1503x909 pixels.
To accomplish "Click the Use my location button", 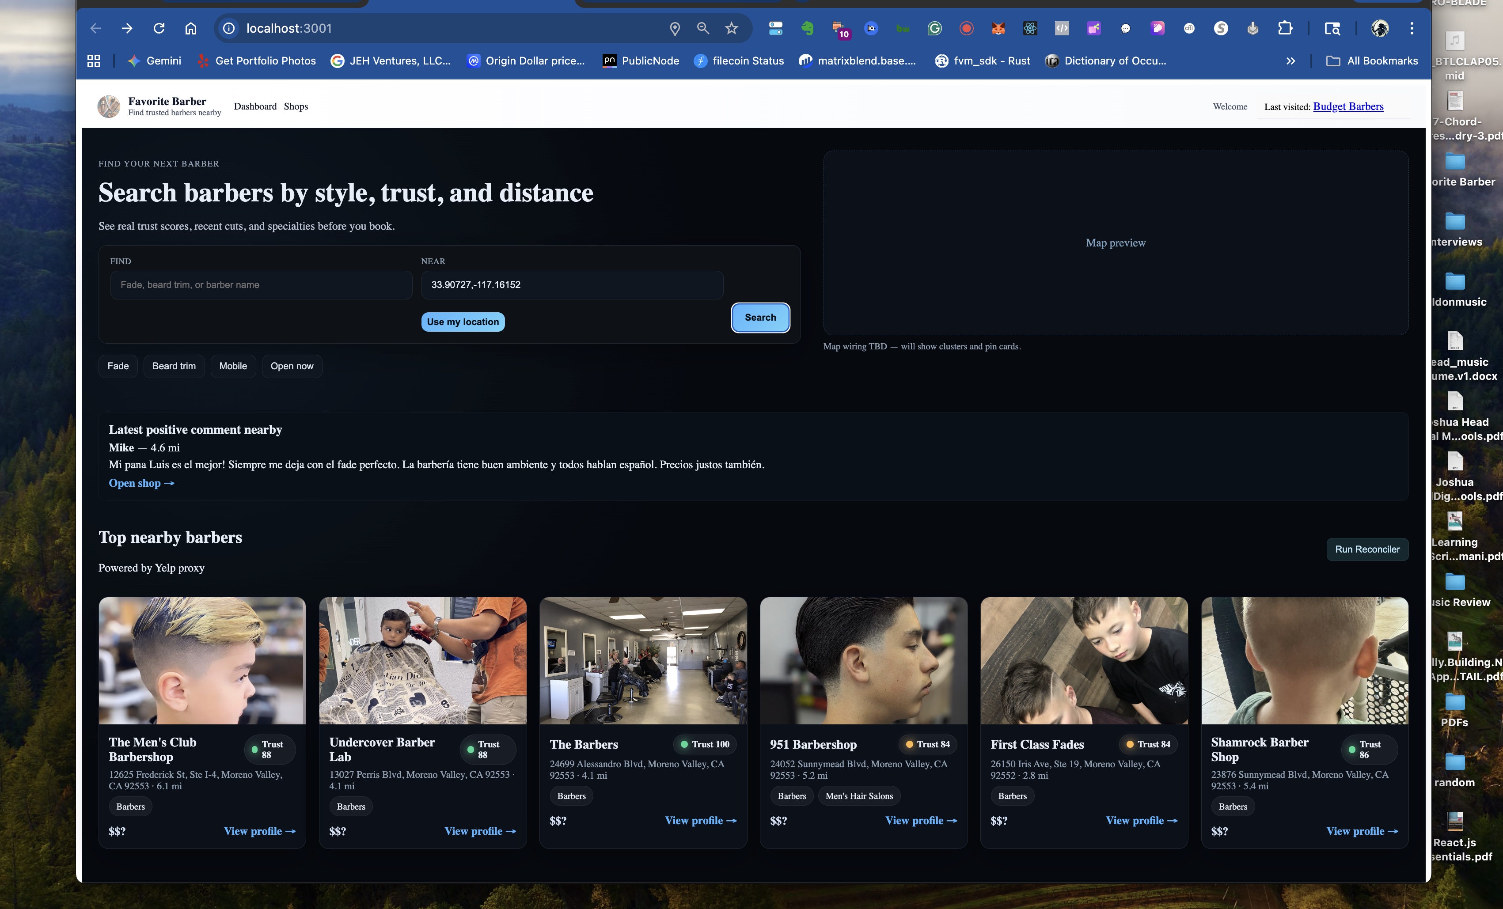I will click(463, 321).
